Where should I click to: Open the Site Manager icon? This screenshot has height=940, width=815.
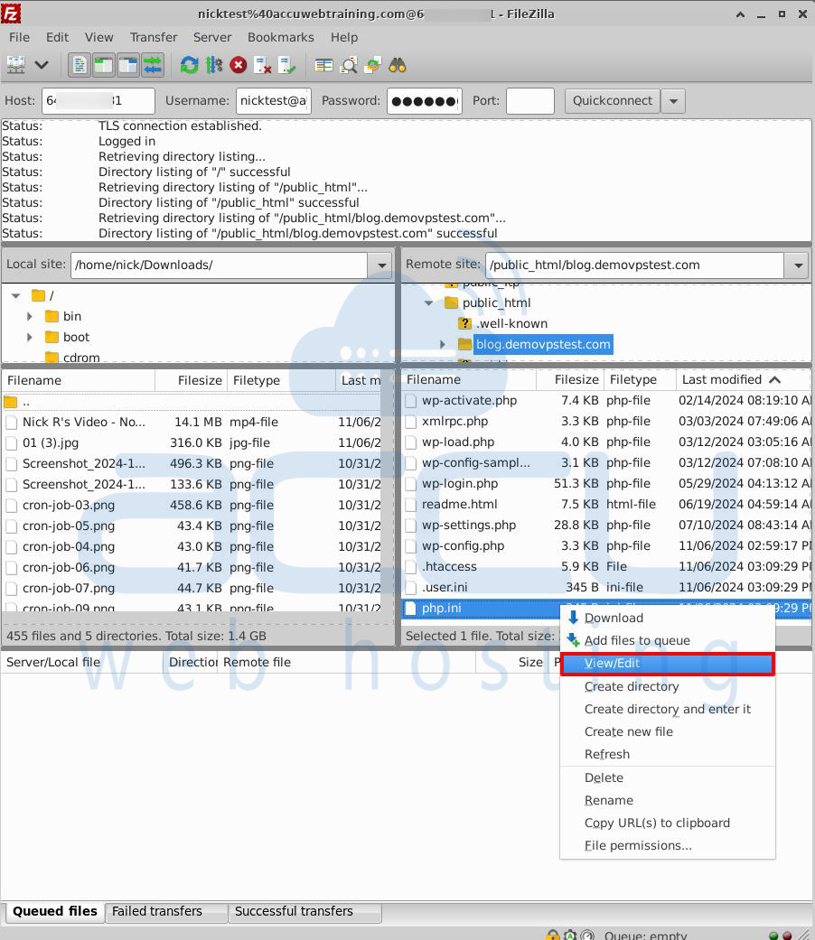(x=16, y=65)
